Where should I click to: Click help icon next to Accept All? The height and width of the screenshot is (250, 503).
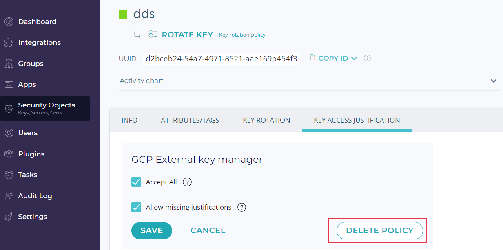[187, 182]
